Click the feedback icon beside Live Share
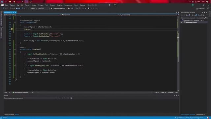Screen dimensions: 211x119 (208, 9)
